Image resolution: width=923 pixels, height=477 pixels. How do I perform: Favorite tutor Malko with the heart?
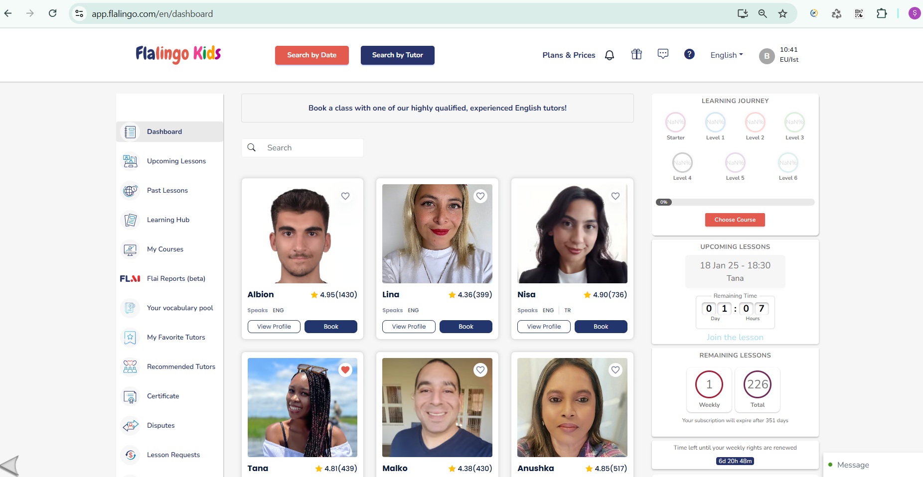tap(480, 370)
